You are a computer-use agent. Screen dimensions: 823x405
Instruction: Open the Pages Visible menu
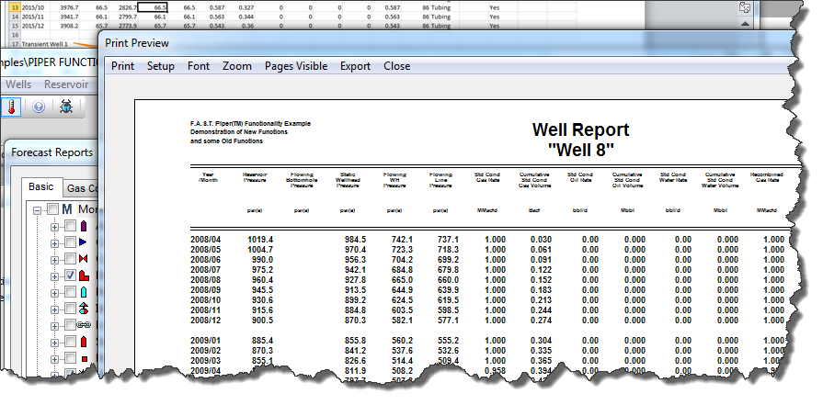coord(296,66)
